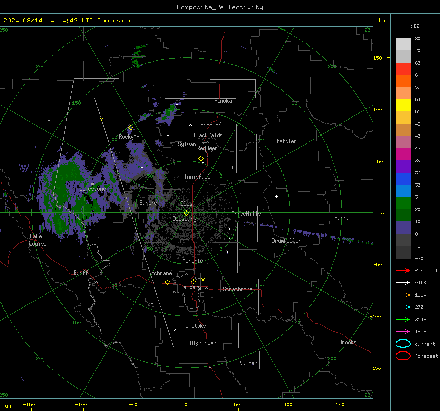Click the magenta 39 dBZ color swatch
Screen dimensions: 440x411
pyautogui.click(x=403, y=154)
